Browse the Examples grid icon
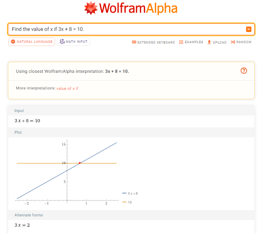Image resolution: width=261 pixels, height=233 pixels. click(x=181, y=42)
